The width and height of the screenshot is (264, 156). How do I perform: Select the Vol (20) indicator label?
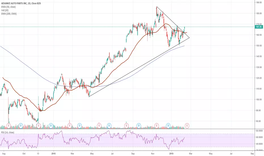tap(5, 10)
